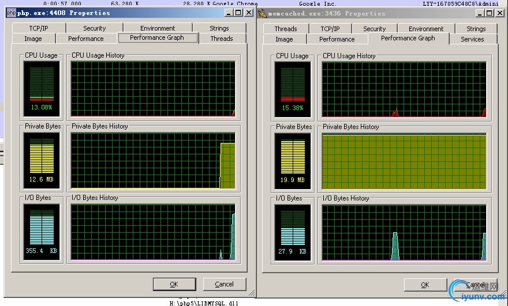The image size is (508, 306).
Task: Click the php.exe I/O Bytes History graph
Action: [x=153, y=232]
